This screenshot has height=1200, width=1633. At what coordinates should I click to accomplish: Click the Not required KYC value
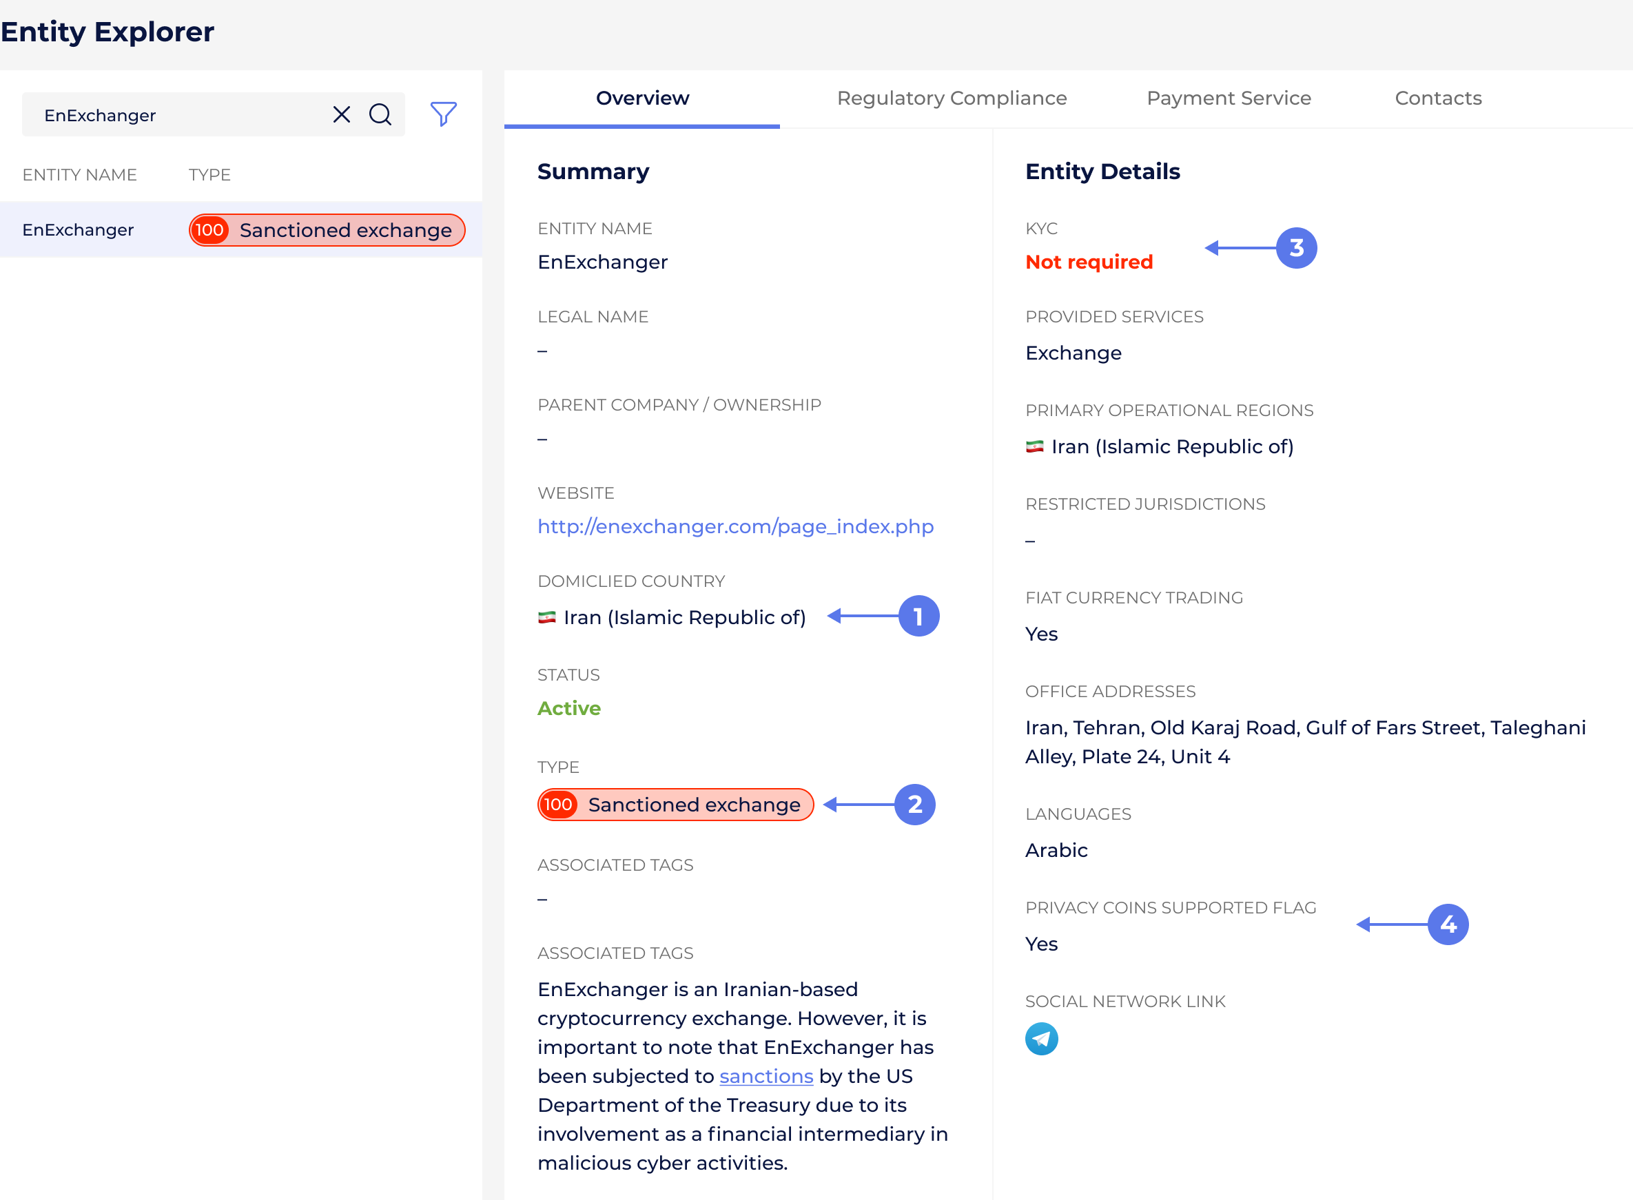(x=1088, y=262)
